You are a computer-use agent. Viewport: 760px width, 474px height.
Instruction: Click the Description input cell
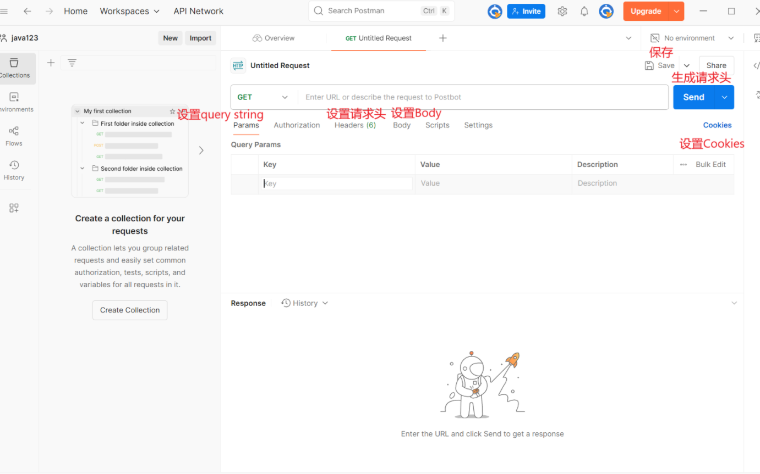click(x=653, y=183)
